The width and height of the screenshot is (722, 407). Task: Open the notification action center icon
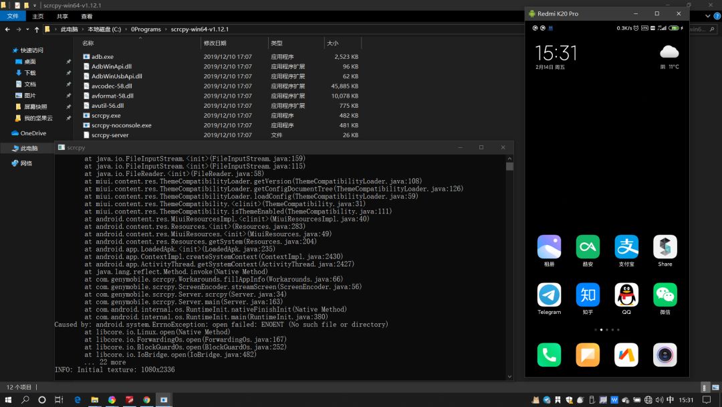coord(707,400)
